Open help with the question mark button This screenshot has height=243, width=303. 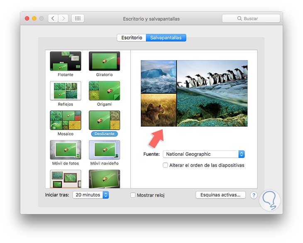[254, 195]
